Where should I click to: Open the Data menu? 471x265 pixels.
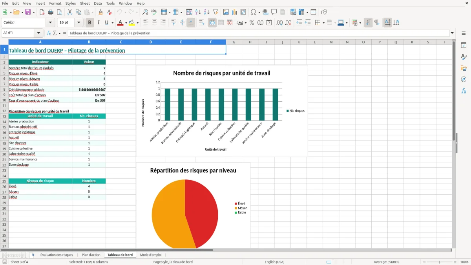click(x=98, y=3)
